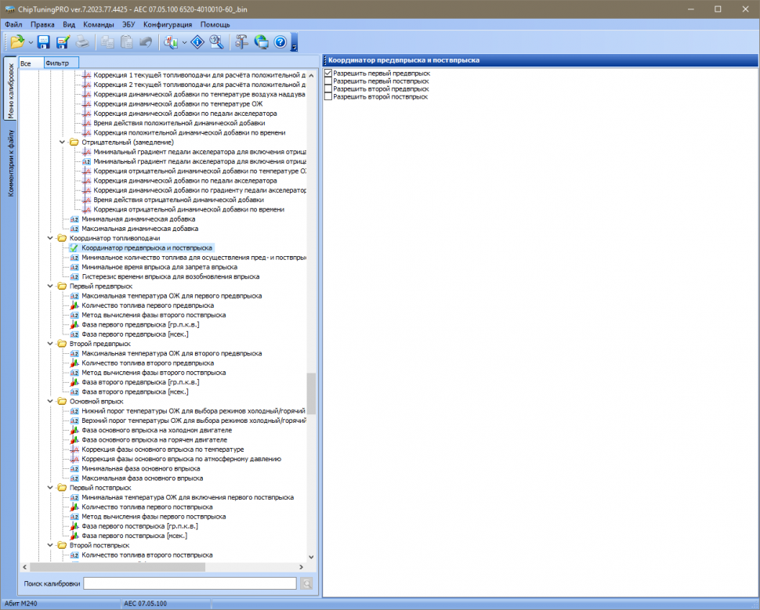
Task: Click the Save As icon with checkmark
Action: [x=63, y=42]
